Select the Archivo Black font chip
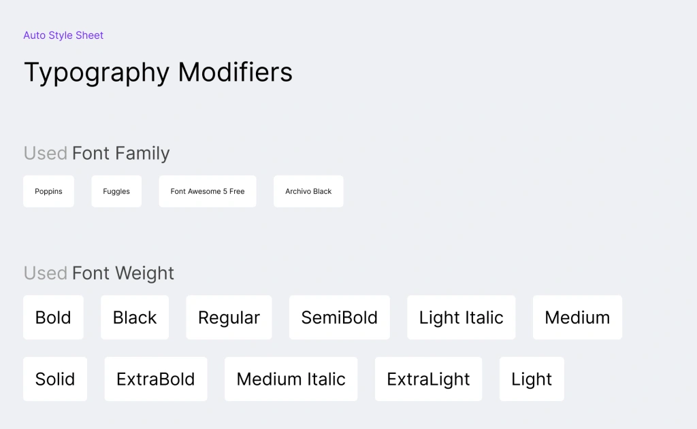 point(308,192)
